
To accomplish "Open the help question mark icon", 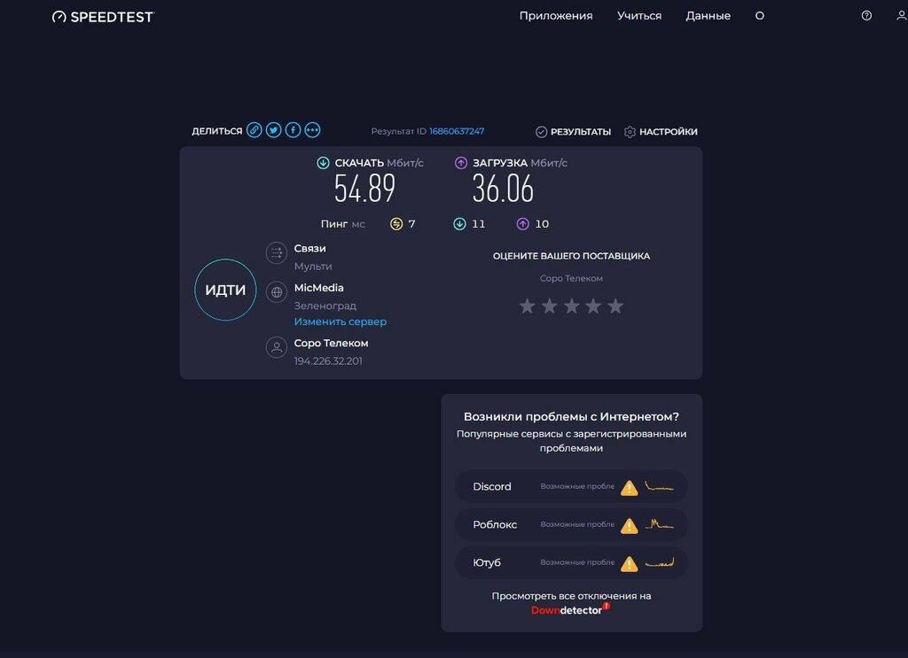I will [866, 16].
